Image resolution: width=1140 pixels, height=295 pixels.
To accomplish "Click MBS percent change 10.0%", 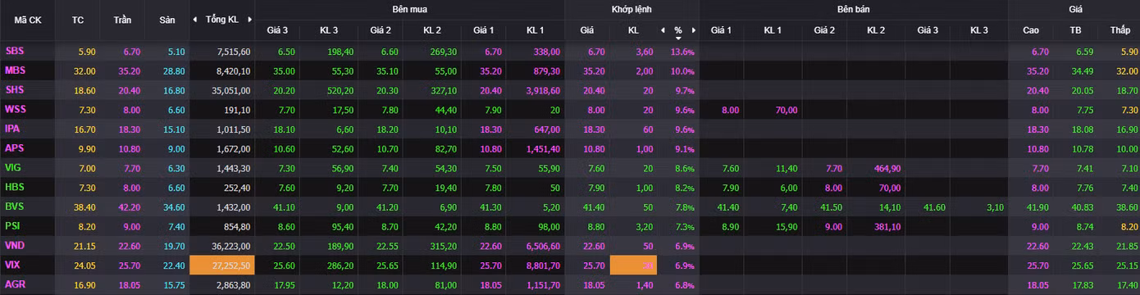I will [x=682, y=71].
